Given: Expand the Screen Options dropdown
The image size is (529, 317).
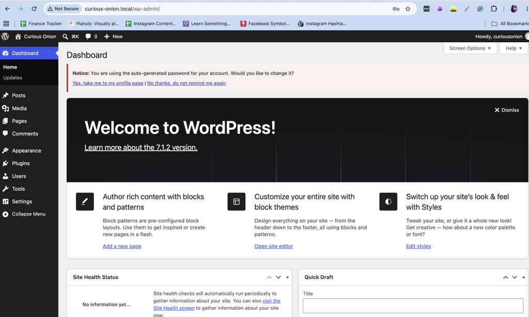Looking at the screenshot, I should click(470, 48).
